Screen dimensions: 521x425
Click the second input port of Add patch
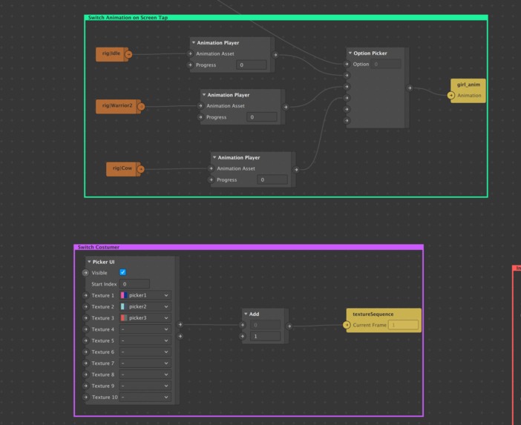click(243, 336)
